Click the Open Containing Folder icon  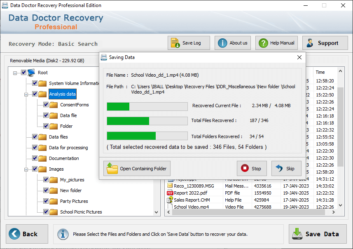pyautogui.click(x=112, y=168)
